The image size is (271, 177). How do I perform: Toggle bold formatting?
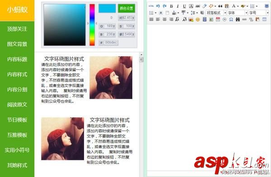[171, 6]
